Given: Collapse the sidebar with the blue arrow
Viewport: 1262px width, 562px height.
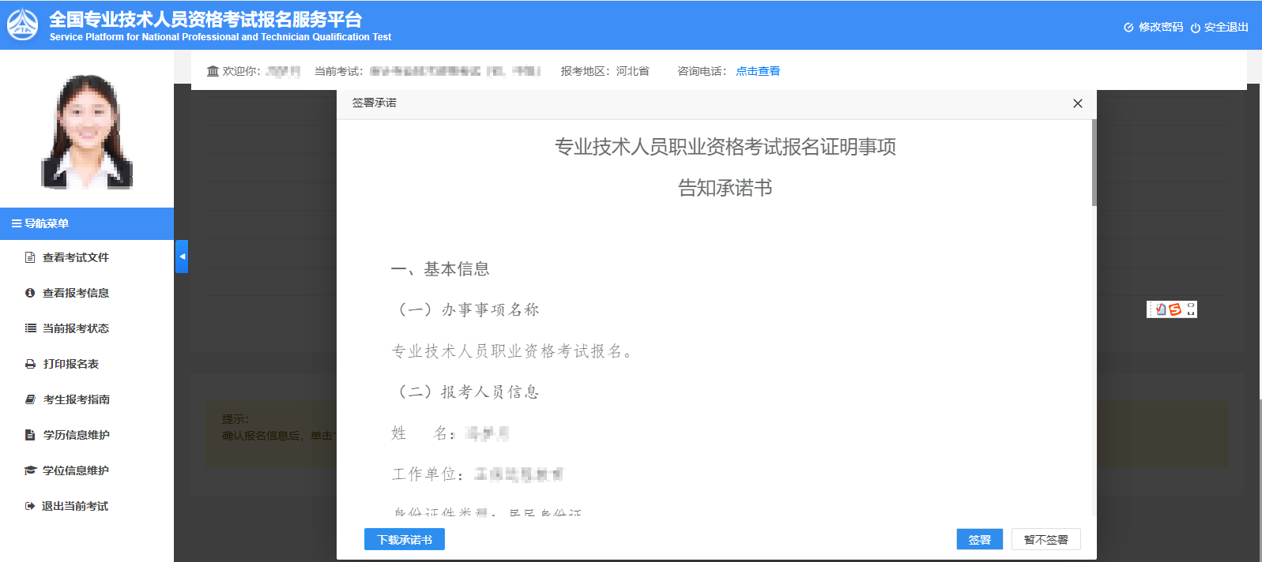Looking at the screenshot, I should pos(182,257).
